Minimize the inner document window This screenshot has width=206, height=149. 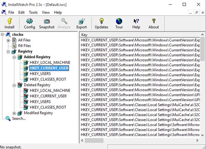tap(191, 13)
